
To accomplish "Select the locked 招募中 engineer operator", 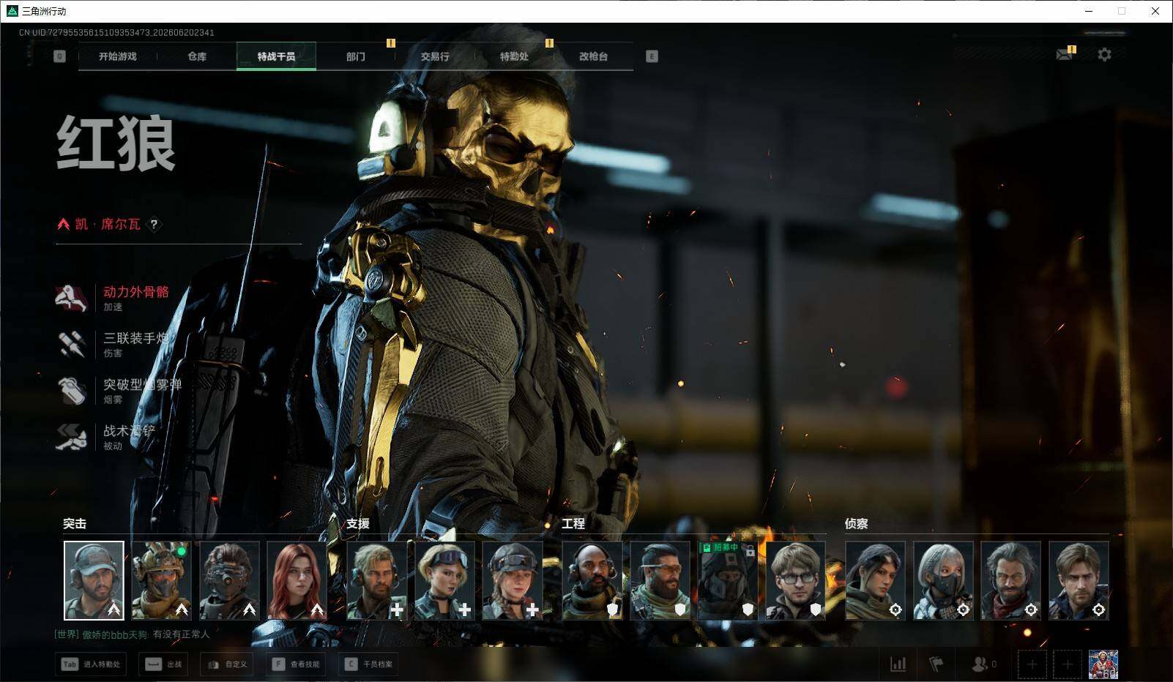I will 728,580.
